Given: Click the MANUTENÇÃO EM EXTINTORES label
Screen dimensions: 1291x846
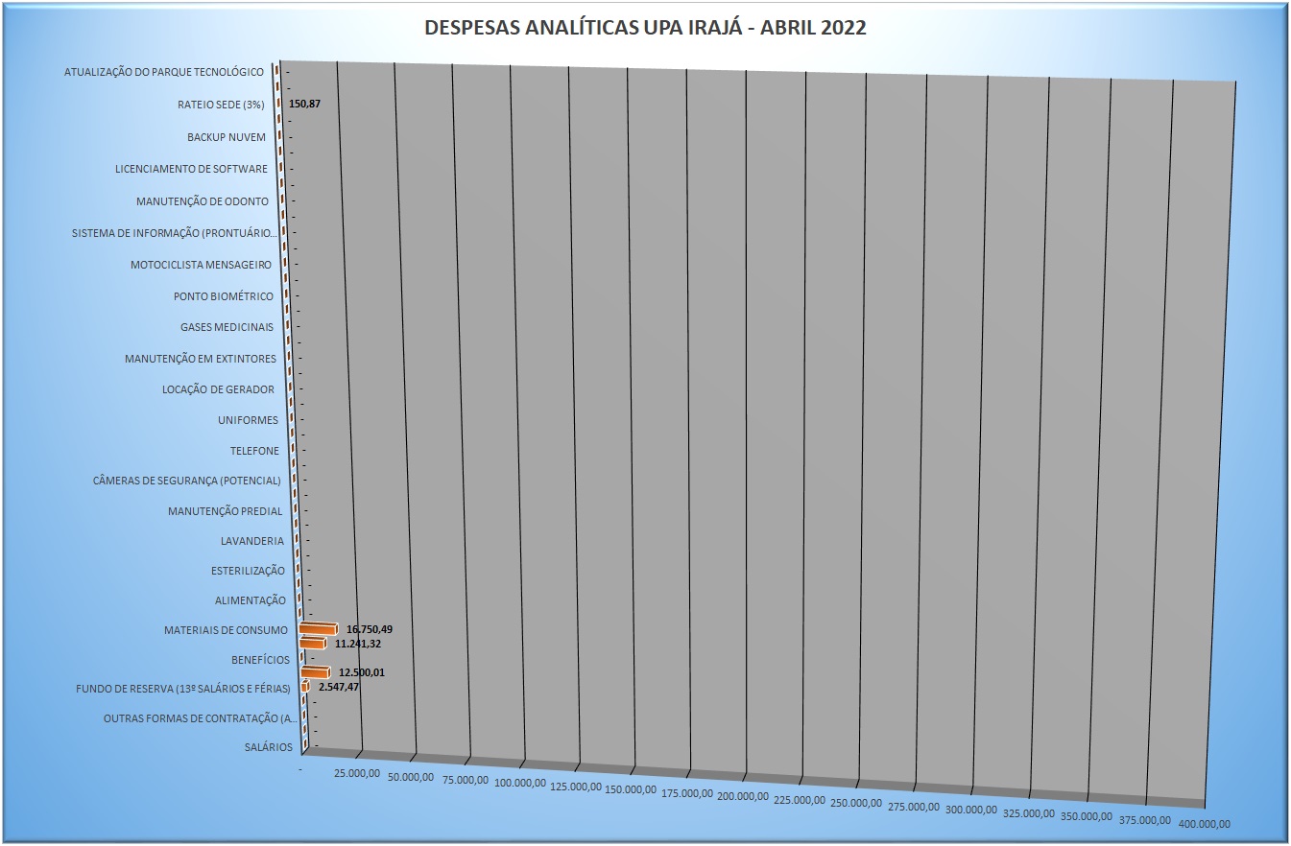Looking at the screenshot, I should click(x=201, y=359).
